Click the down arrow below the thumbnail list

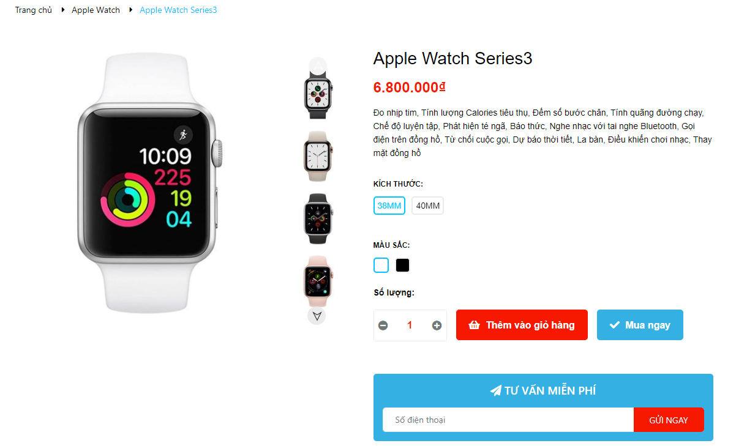coord(317,316)
